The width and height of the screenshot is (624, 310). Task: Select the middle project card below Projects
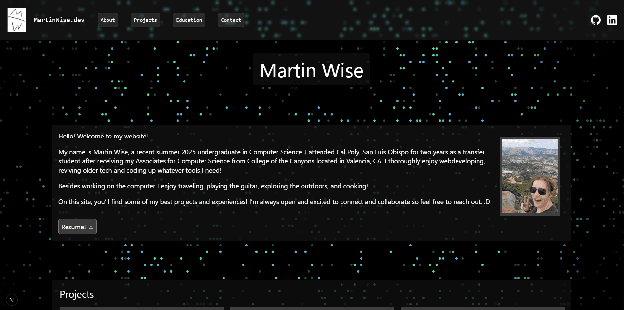click(x=312, y=308)
